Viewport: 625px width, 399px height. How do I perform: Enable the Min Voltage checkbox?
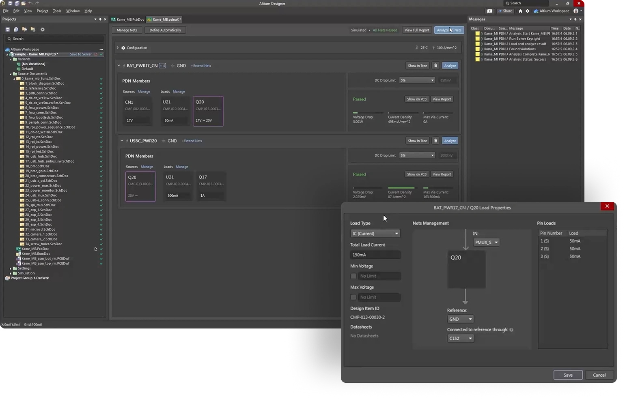(353, 276)
